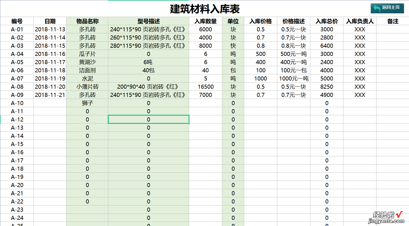Select the 入库负责人 column header
409x226 pixels.
(360, 21)
